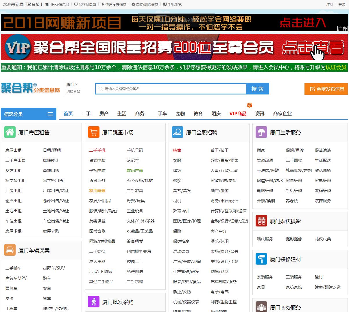The height and width of the screenshot is (312, 349).
Task: Expand the 厦门 city switch dropdown
Action: (x=72, y=84)
